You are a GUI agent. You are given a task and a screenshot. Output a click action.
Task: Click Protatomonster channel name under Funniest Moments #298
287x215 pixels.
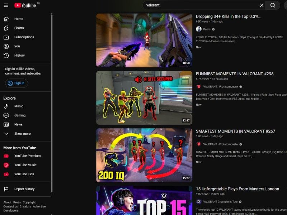click(221, 87)
